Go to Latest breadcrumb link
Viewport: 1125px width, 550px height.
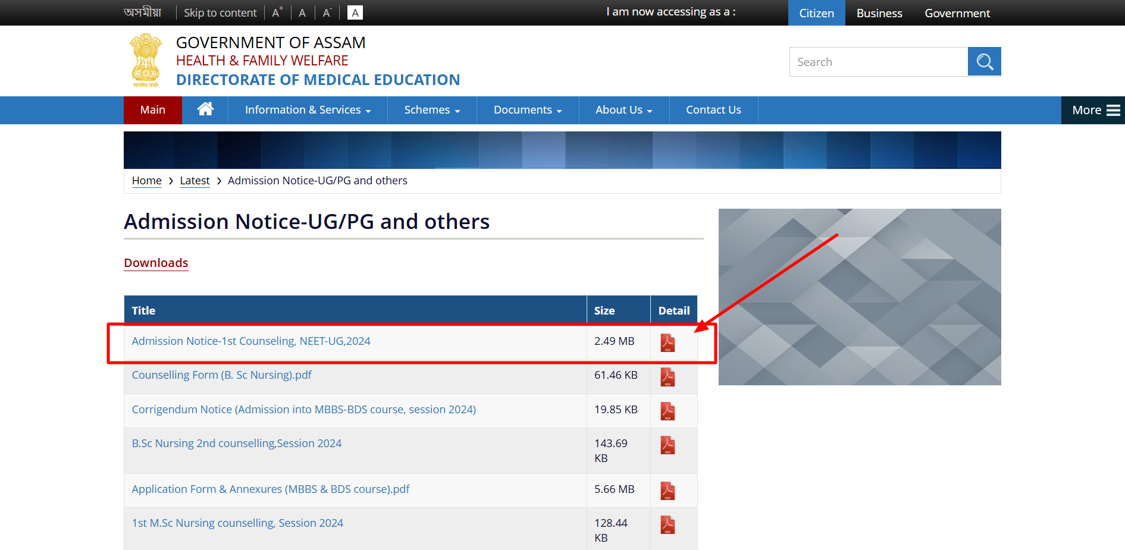click(x=195, y=181)
